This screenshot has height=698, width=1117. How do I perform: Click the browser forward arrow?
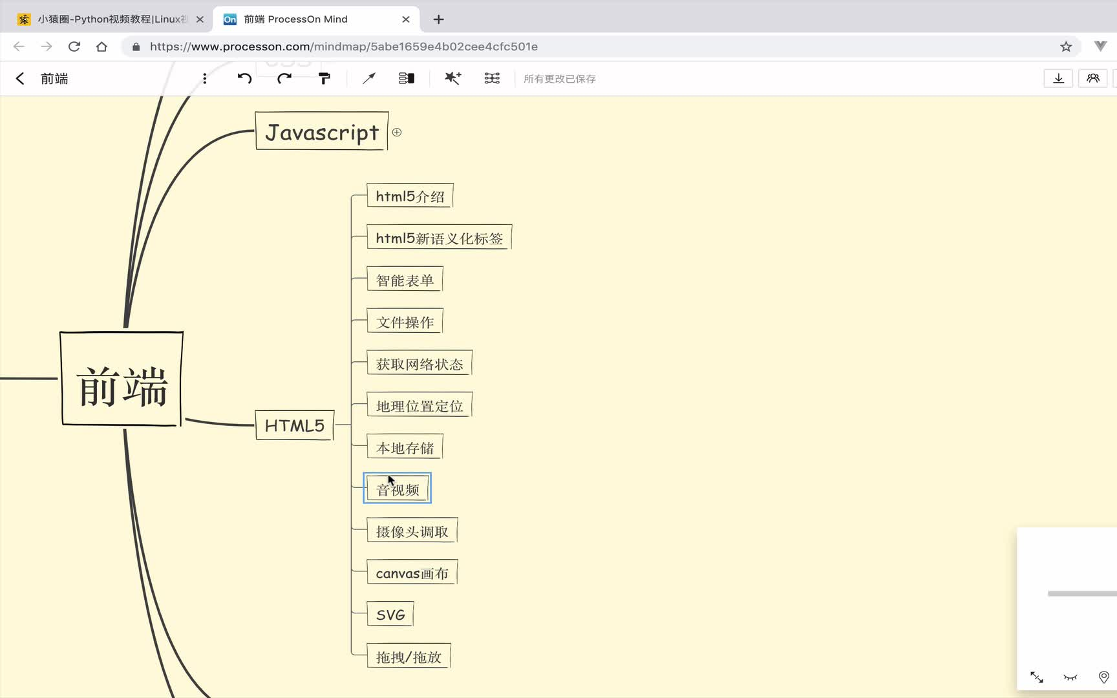coord(47,47)
